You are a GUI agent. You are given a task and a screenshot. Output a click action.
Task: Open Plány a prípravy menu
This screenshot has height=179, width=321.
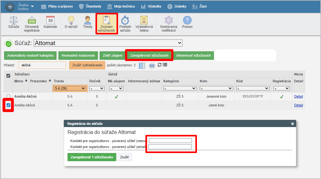pyautogui.click(x=57, y=6)
